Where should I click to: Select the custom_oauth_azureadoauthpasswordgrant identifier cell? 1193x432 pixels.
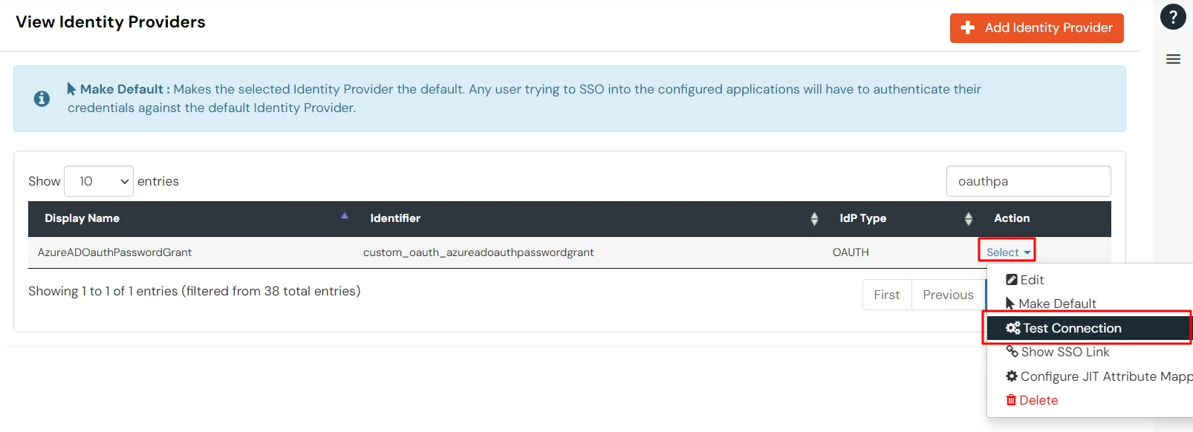point(478,252)
